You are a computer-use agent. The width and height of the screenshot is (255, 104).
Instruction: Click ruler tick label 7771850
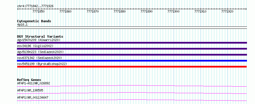(x=39, y=11)
